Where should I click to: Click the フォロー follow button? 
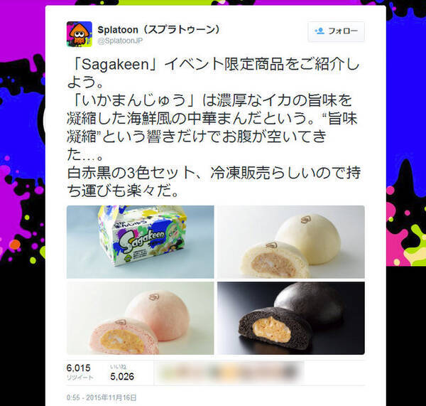336,31
